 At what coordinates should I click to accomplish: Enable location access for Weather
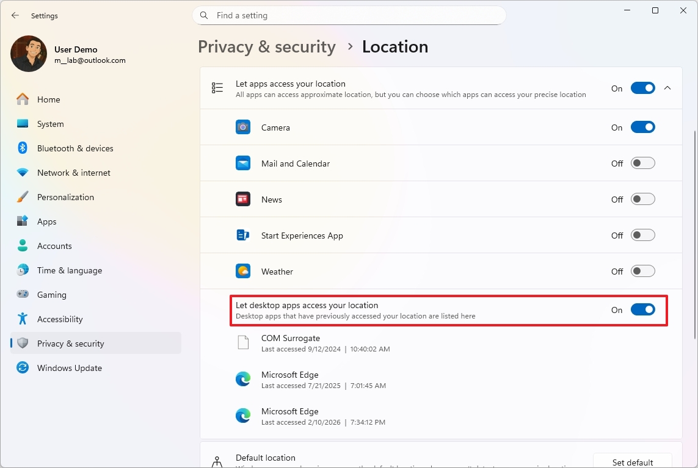[x=642, y=271]
